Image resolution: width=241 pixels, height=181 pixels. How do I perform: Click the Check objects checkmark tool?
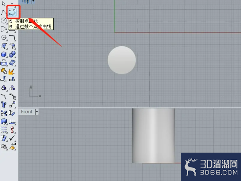pyautogui.click(x=12, y=138)
